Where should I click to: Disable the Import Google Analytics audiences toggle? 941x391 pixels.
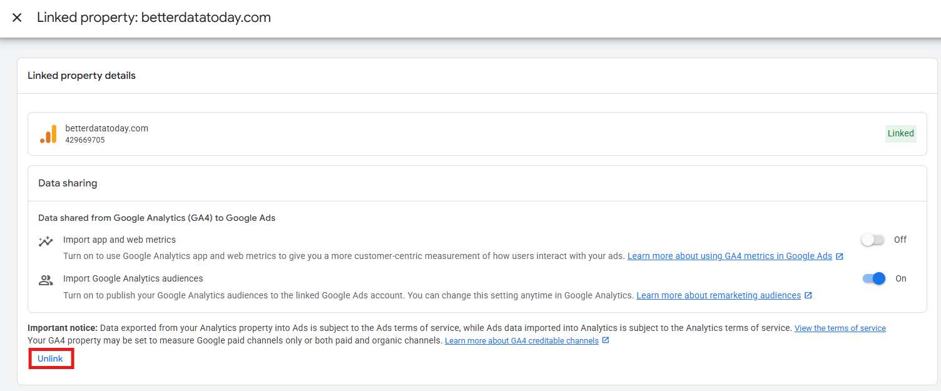pyautogui.click(x=874, y=278)
